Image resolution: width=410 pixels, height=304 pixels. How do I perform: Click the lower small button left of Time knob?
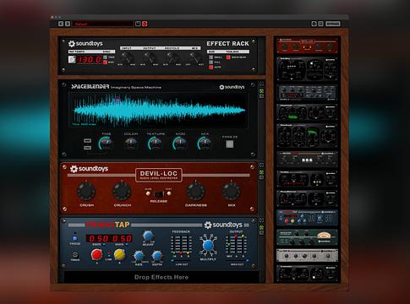click(x=87, y=148)
